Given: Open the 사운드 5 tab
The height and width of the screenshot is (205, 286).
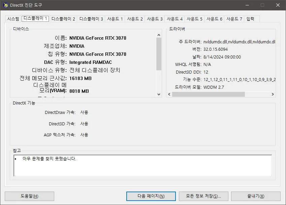Looking at the screenshot, I should click(194, 19).
